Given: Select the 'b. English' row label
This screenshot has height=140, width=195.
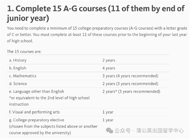Looking at the screenshot, I should click(x=18, y=68).
